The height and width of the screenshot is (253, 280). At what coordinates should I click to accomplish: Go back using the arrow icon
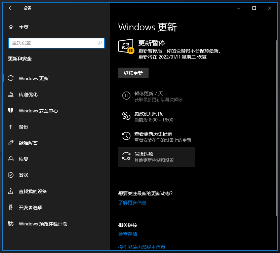tap(11, 8)
